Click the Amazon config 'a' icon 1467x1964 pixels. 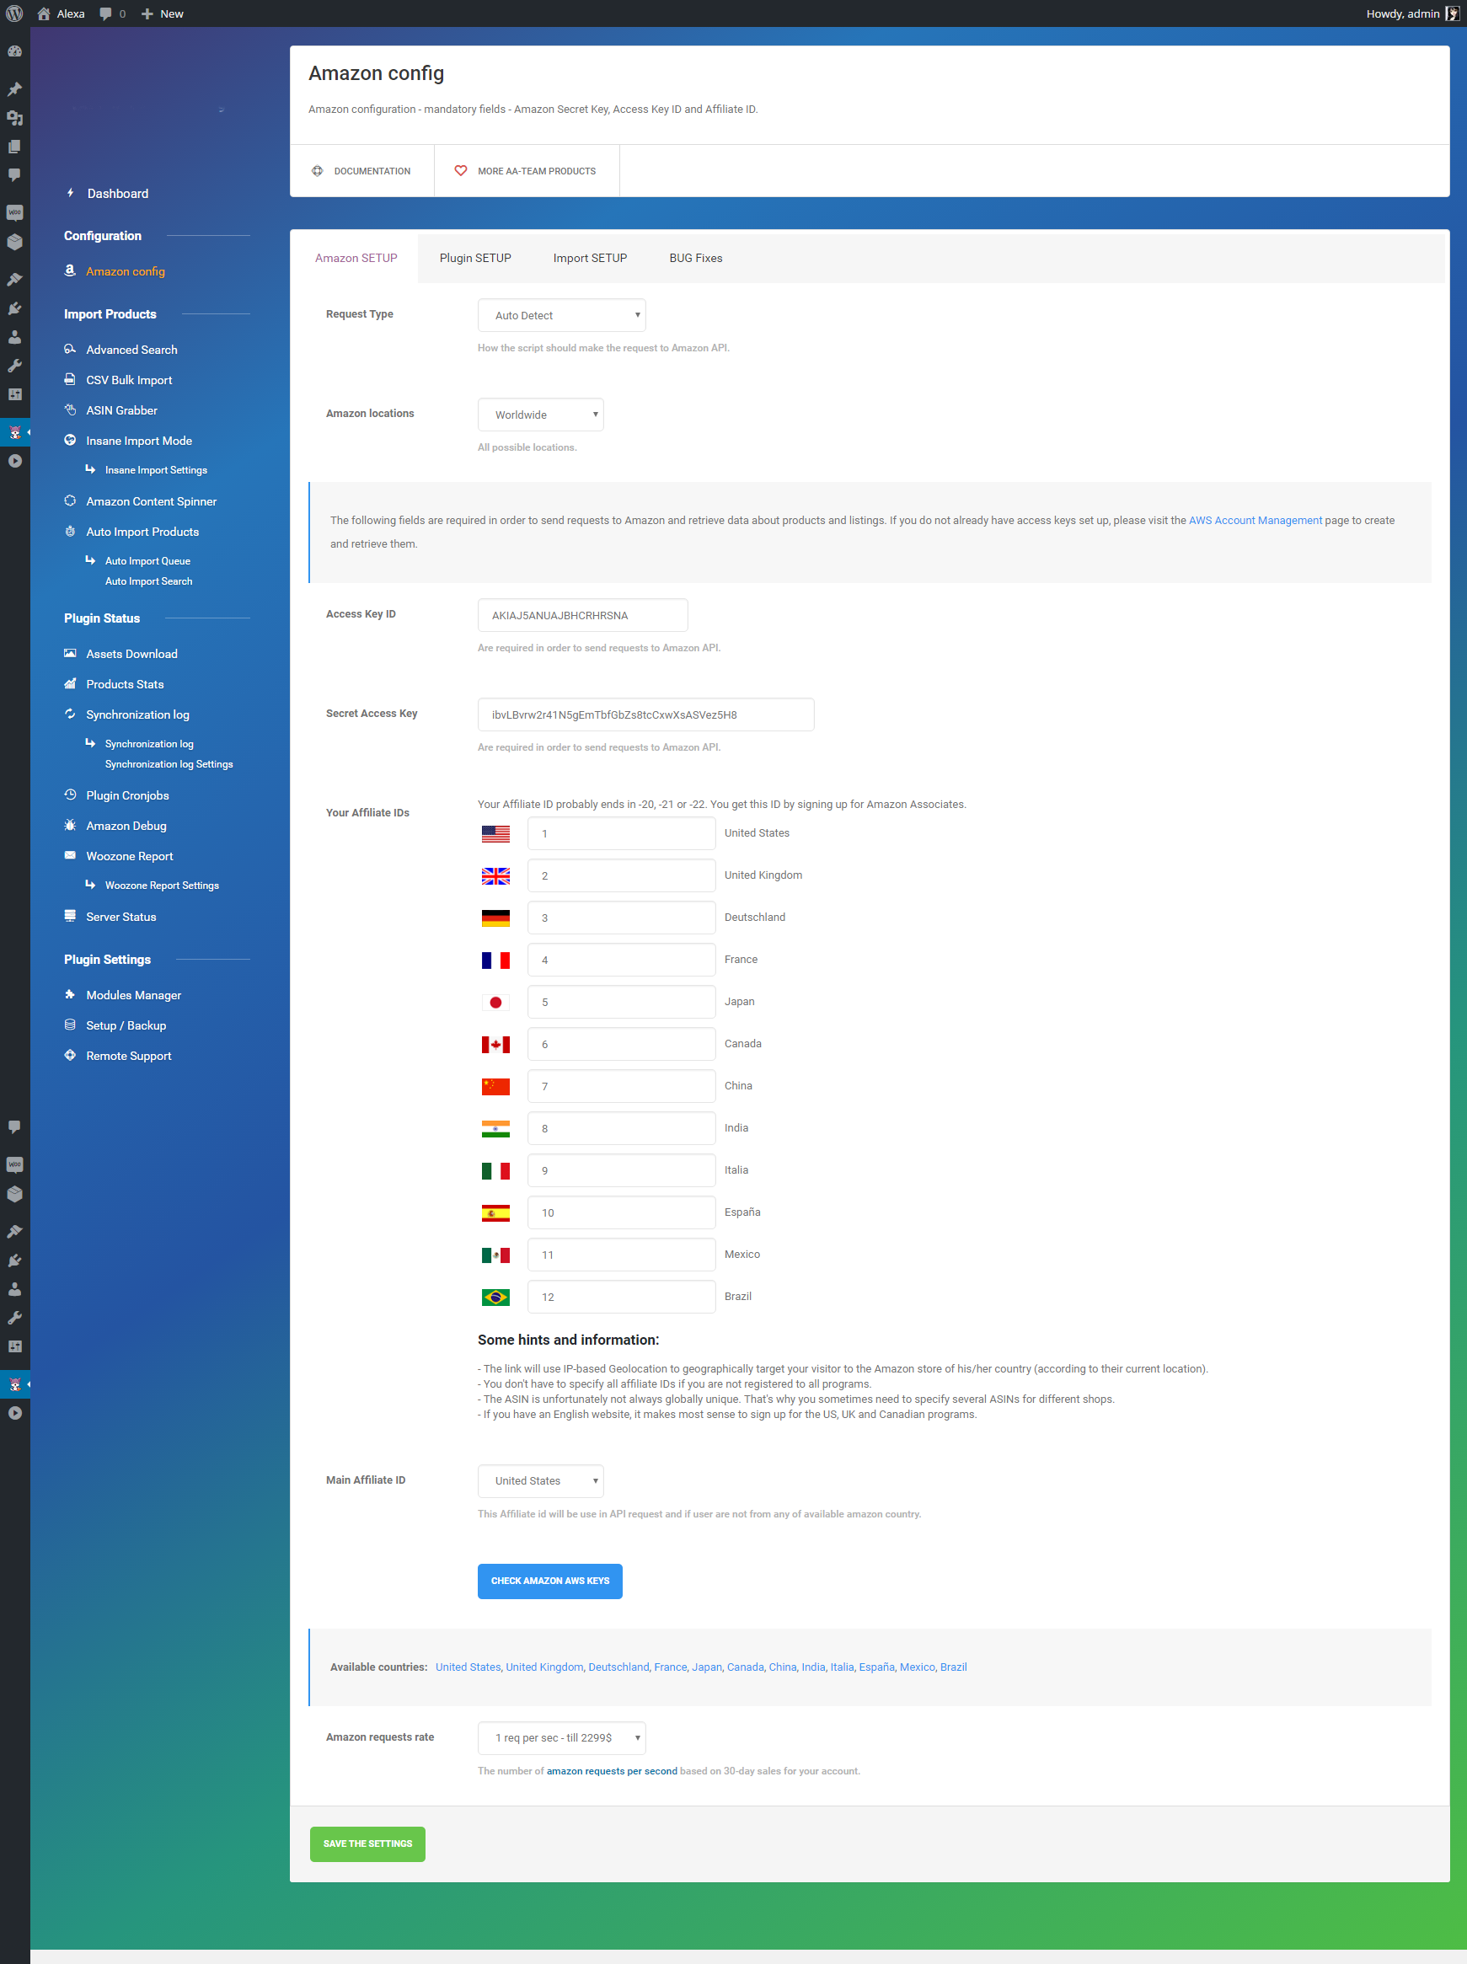pos(70,270)
